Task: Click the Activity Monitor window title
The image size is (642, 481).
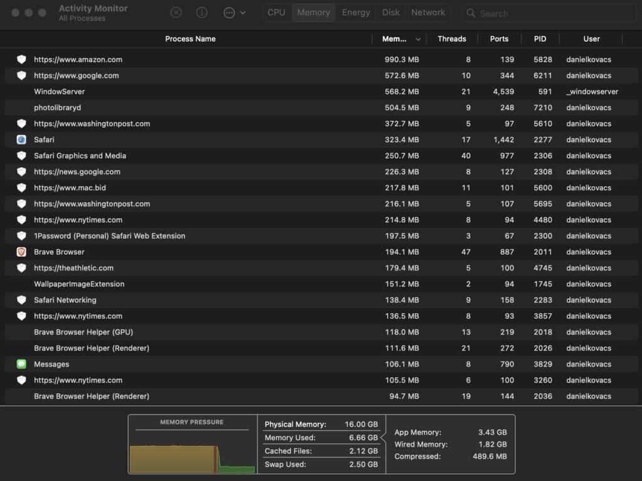Action: [x=93, y=8]
